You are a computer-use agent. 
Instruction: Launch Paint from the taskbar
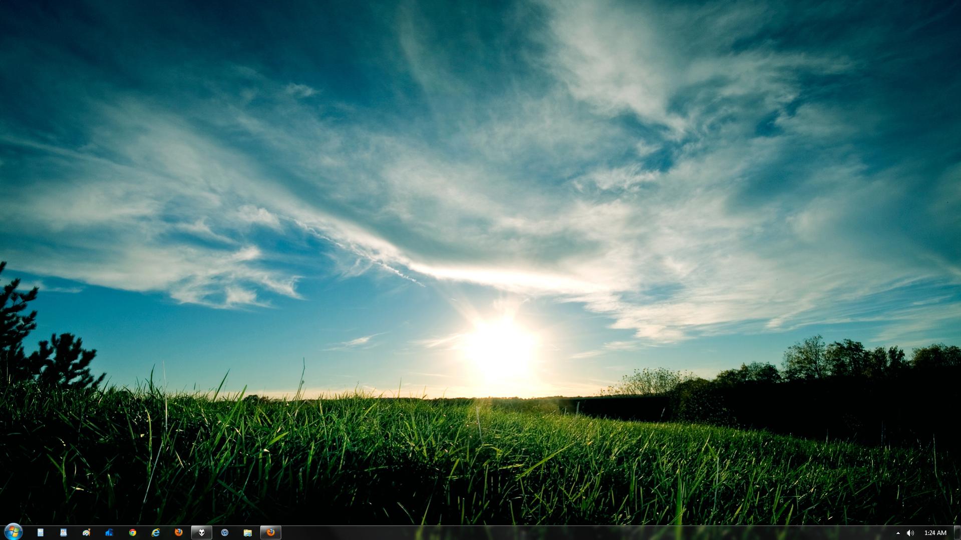[x=86, y=532]
